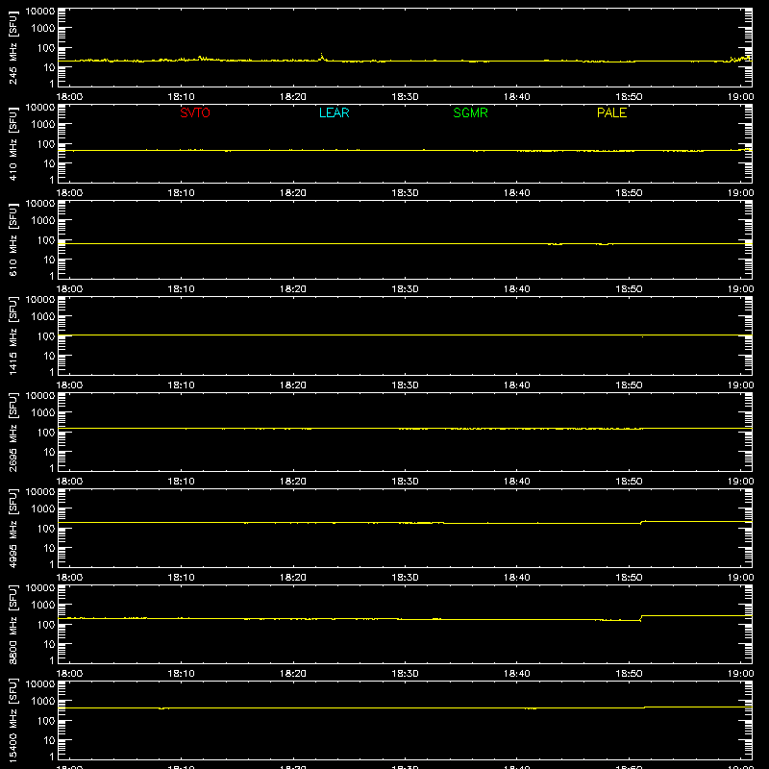Click the small dip near 18:09 in 15400 MHz trace
This screenshot has height=769, width=769.
pyautogui.click(x=163, y=708)
